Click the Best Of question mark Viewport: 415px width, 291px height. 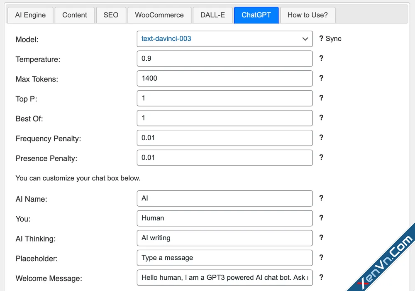321,118
